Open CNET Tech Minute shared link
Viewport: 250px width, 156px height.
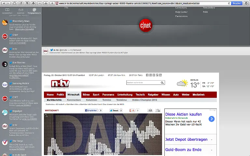tap(21, 101)
